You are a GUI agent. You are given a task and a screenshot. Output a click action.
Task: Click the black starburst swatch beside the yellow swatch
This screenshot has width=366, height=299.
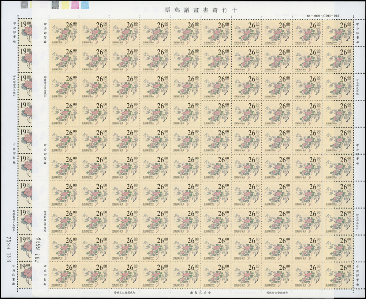[55, 4]
